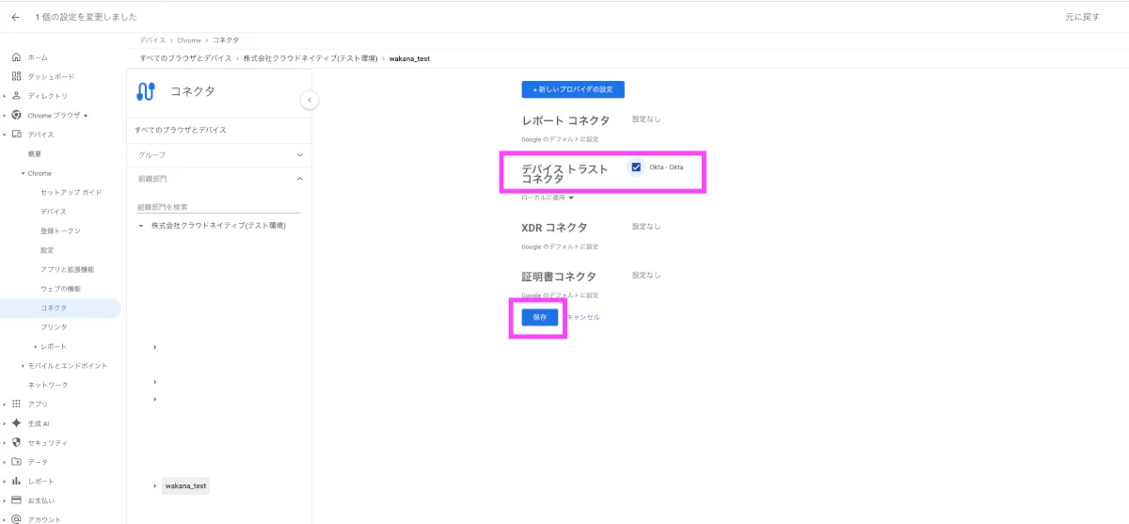
Task: Click 新しいプロバイダの設定 button
Action: pos(573,89)
